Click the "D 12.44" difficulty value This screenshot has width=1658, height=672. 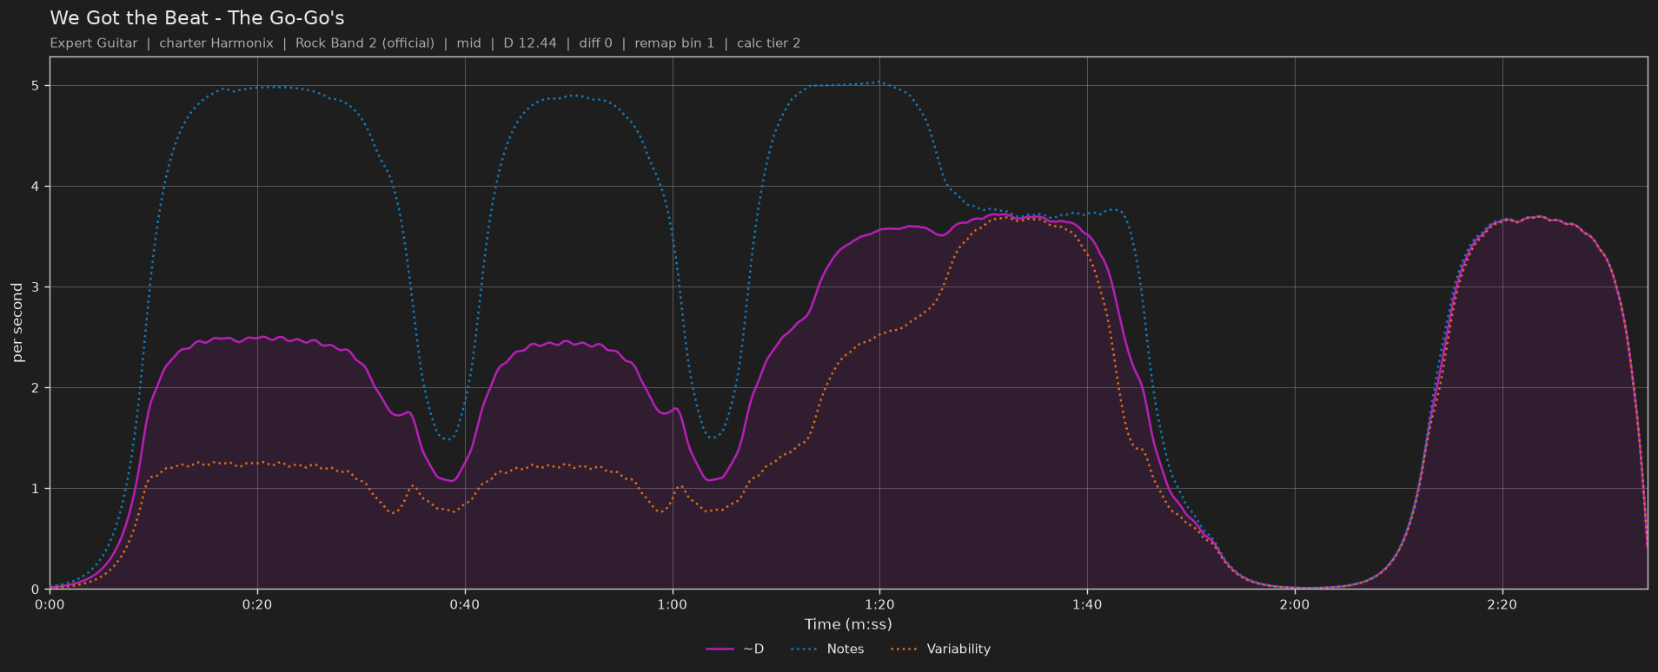(530, 43)
